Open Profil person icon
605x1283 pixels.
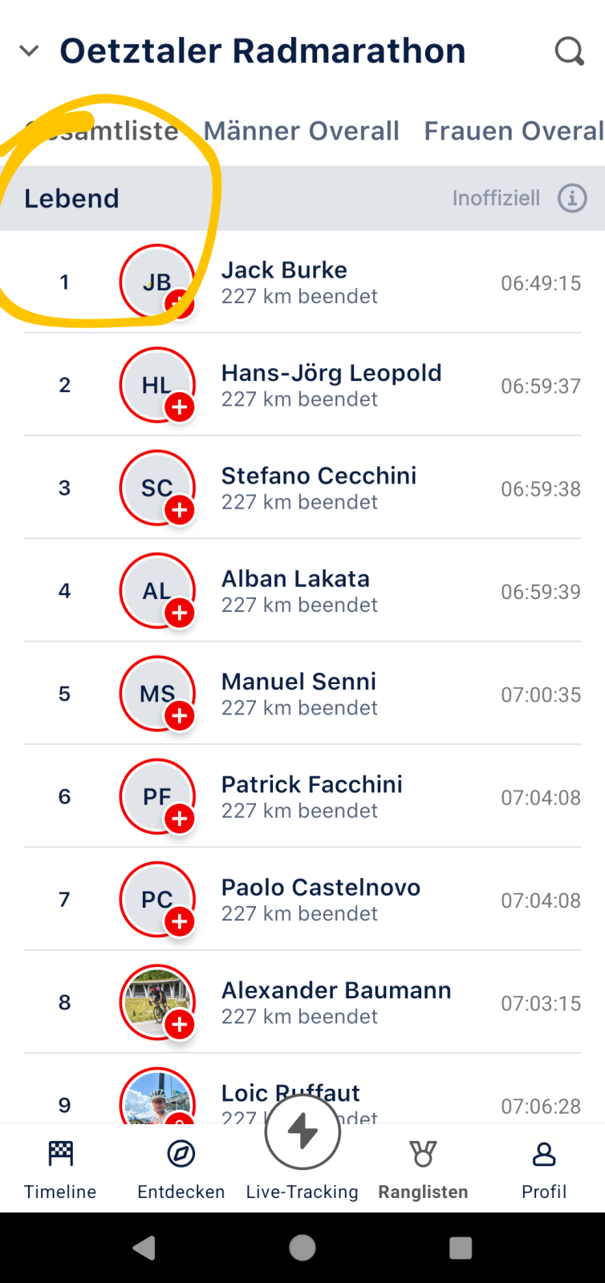[544, 1155]
